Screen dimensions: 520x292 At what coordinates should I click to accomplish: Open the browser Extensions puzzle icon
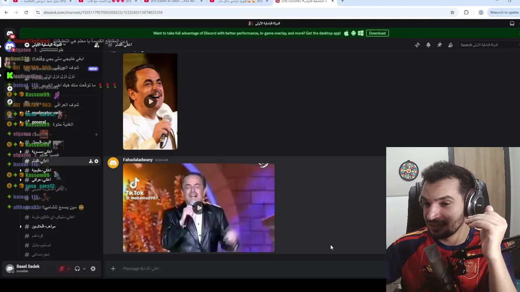click(466, 13)
